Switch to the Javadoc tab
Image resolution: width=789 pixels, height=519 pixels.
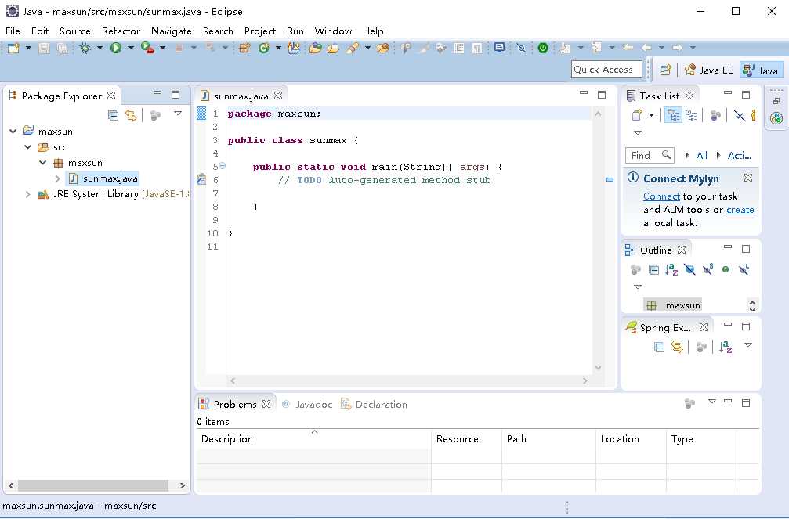(x=313, y=405)
